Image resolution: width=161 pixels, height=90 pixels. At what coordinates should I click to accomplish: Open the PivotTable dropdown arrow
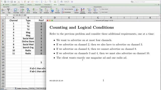pyautogui.click(x=18, y=10)
